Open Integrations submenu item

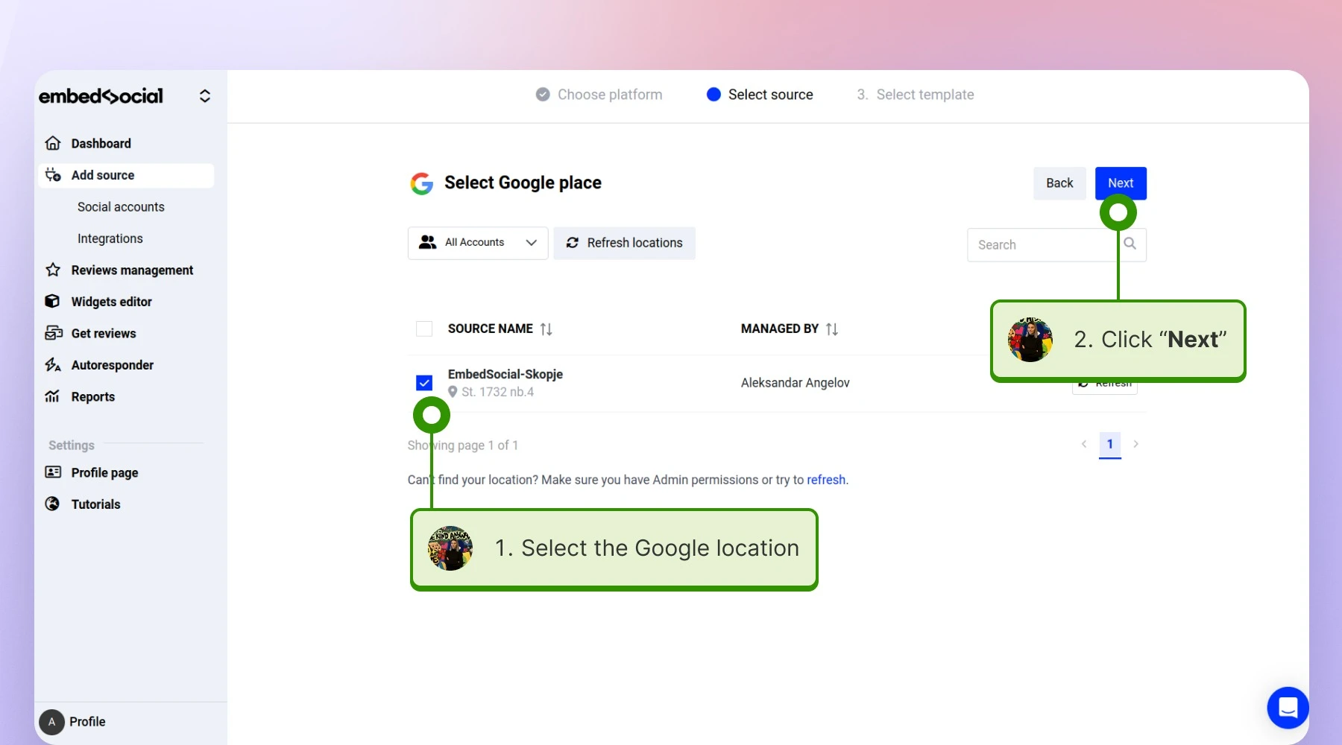click(110, 238)
